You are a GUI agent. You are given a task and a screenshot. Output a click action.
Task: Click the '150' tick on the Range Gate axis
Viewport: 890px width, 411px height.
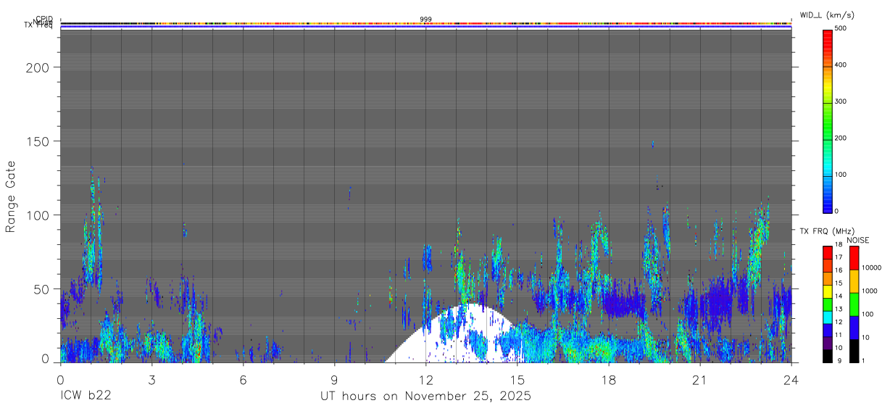[38, 141]
